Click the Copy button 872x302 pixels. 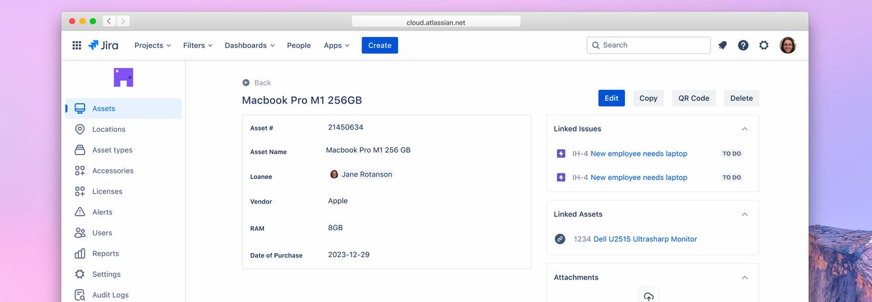649,98
